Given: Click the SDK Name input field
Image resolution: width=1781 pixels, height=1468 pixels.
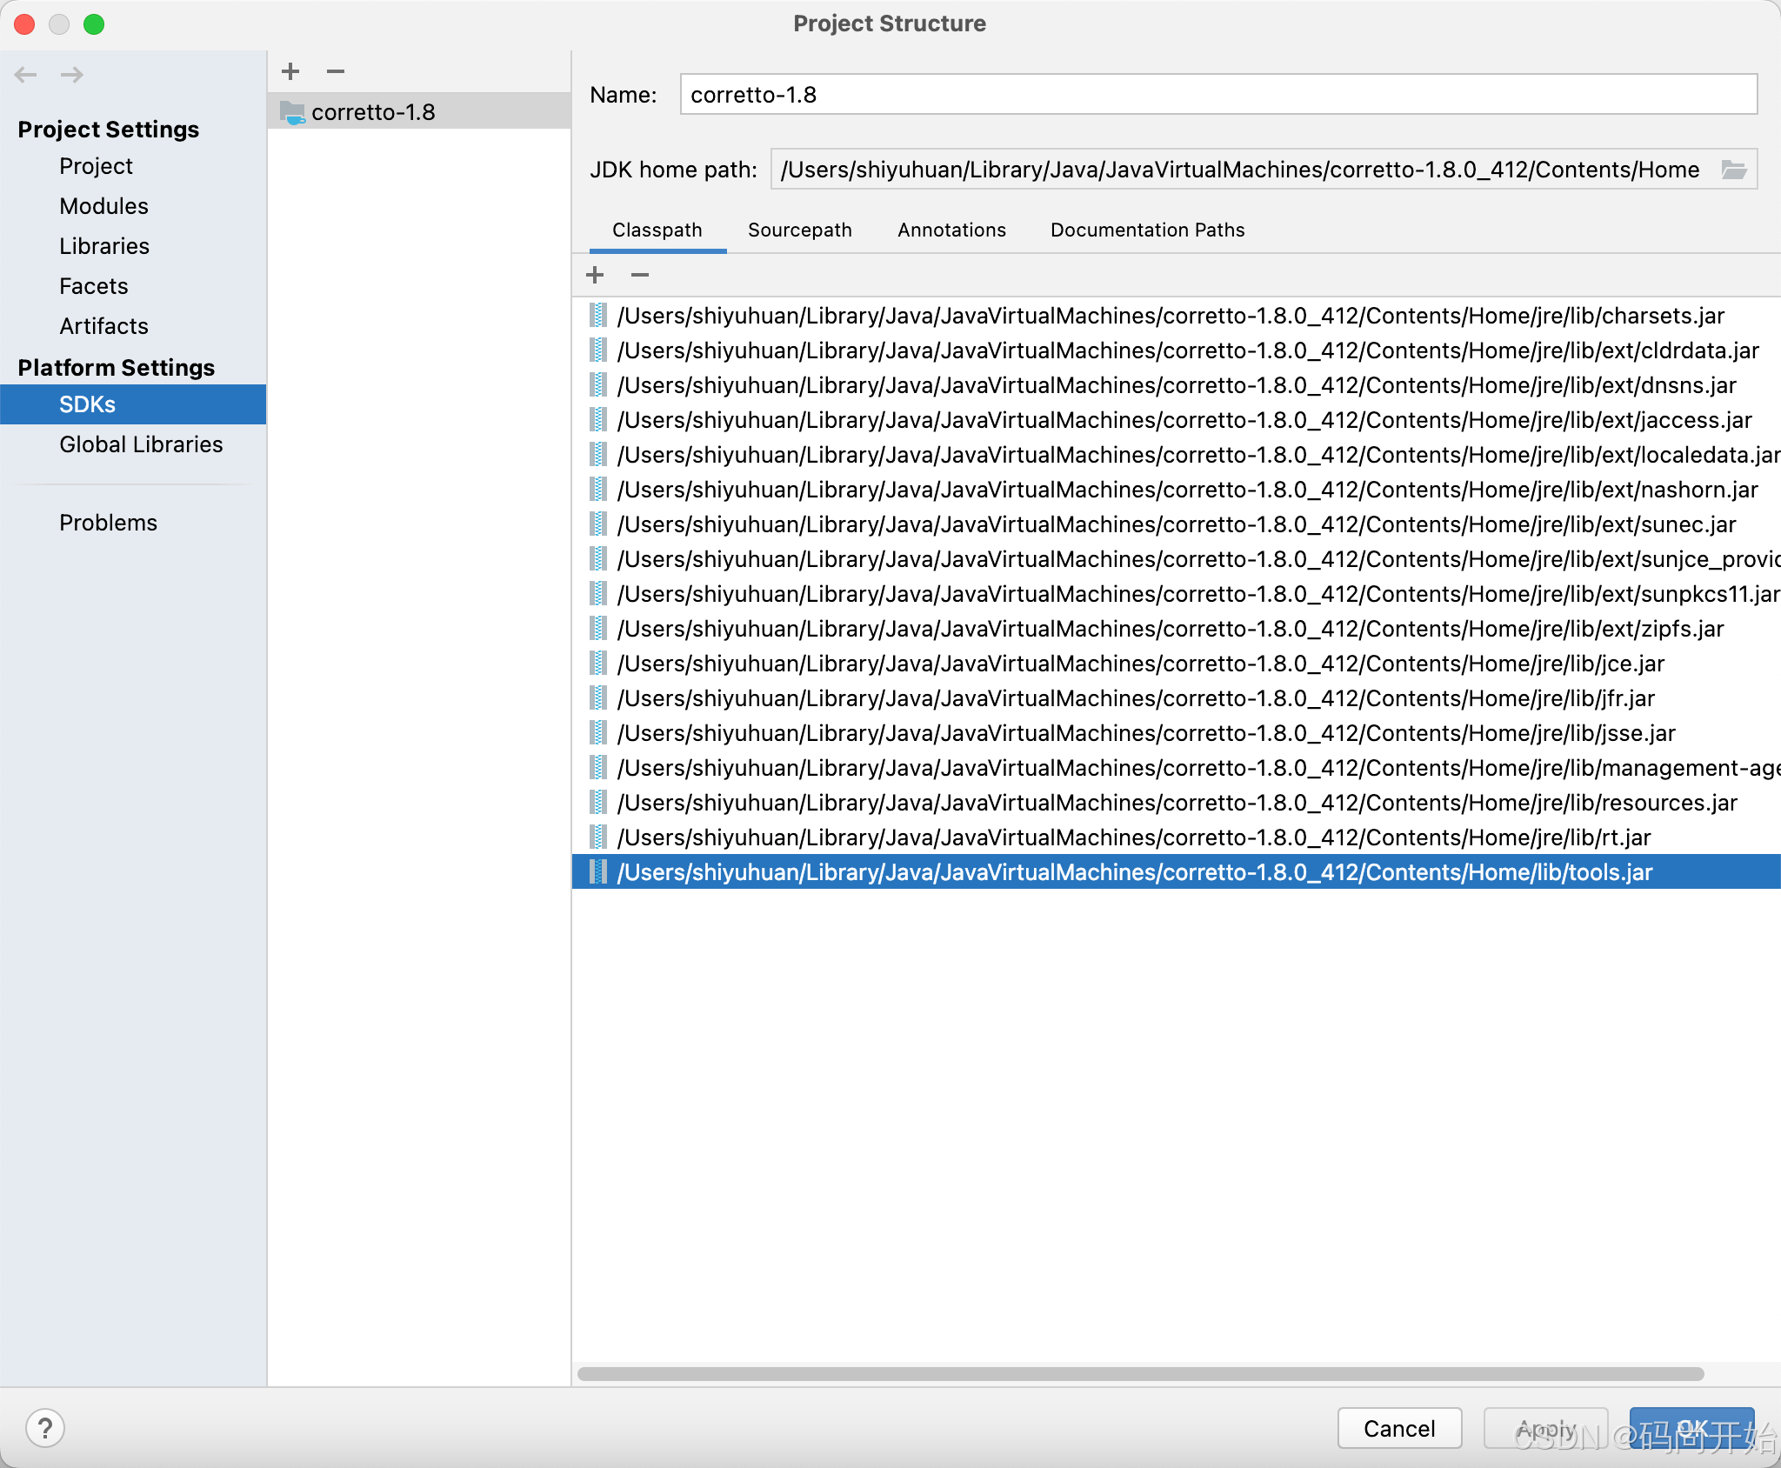Looking at the screenshot, I should (1217, 95).
